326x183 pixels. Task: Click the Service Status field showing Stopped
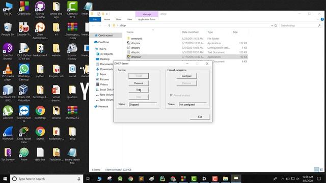(x=143, y=105)
